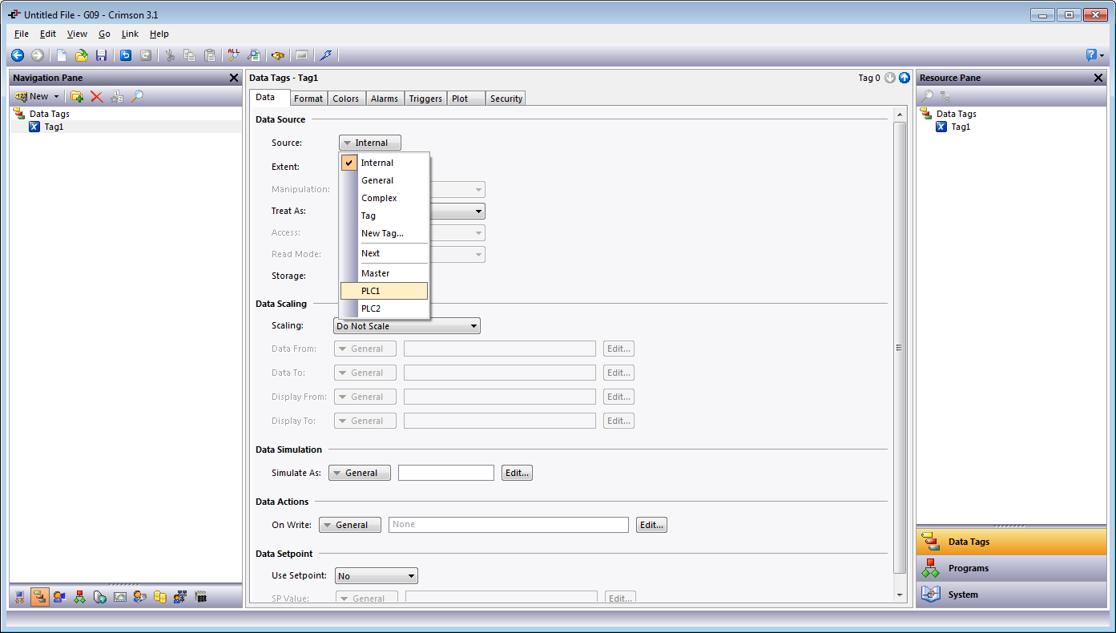Click the blue Undo toolbar icon
Screen dimensions: 1116x633
click(126, 55)
